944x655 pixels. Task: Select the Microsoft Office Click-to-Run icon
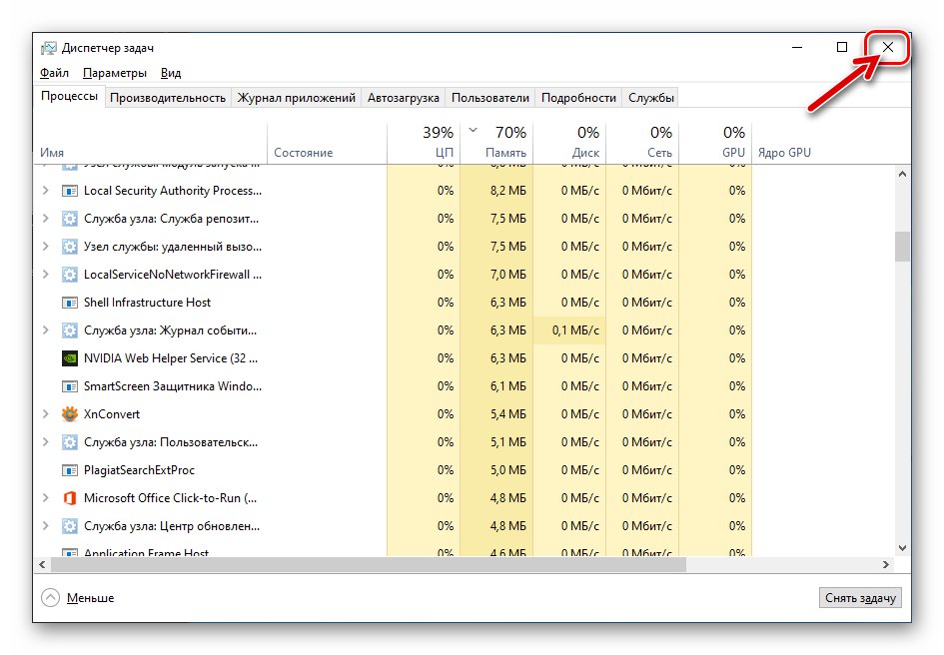70,498
